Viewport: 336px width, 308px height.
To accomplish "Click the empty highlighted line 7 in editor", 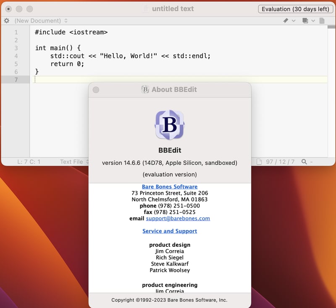I will click(181, 80).
